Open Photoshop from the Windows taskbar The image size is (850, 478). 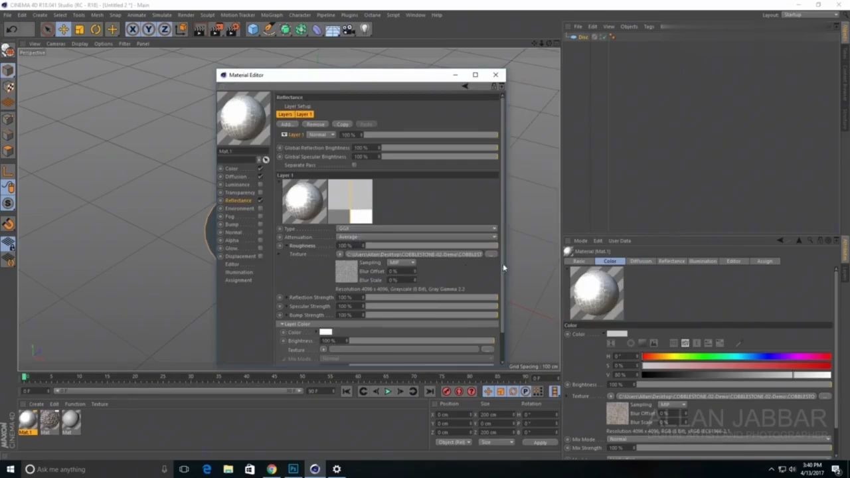[x=293, y=469]
